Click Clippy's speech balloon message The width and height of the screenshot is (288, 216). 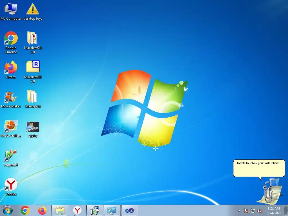coord(259,168)
